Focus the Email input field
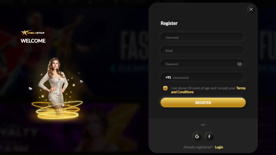 203,51
